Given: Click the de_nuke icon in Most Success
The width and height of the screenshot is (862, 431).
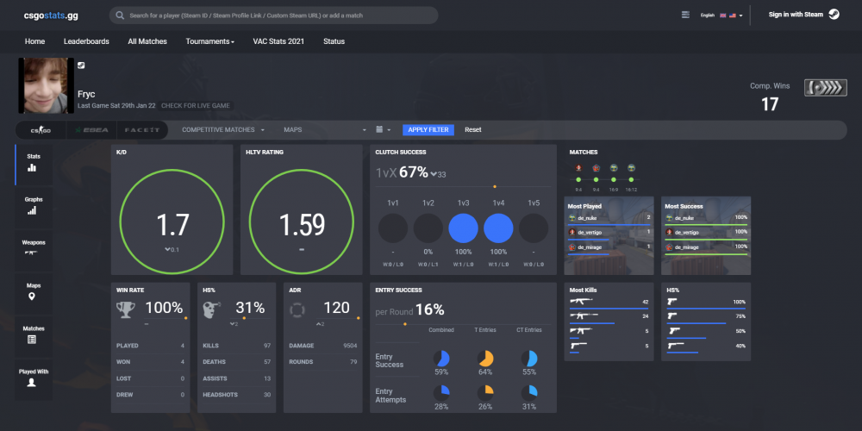Looking at the screenshot, I should tap(670, 218).
